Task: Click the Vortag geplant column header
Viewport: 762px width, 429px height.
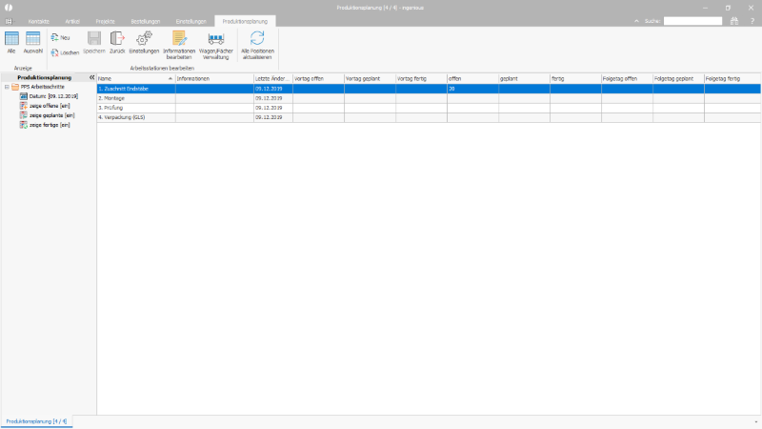Action: [370, 78]
